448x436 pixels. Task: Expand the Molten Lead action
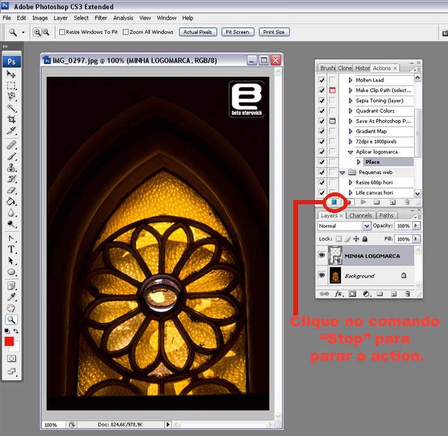351,80
